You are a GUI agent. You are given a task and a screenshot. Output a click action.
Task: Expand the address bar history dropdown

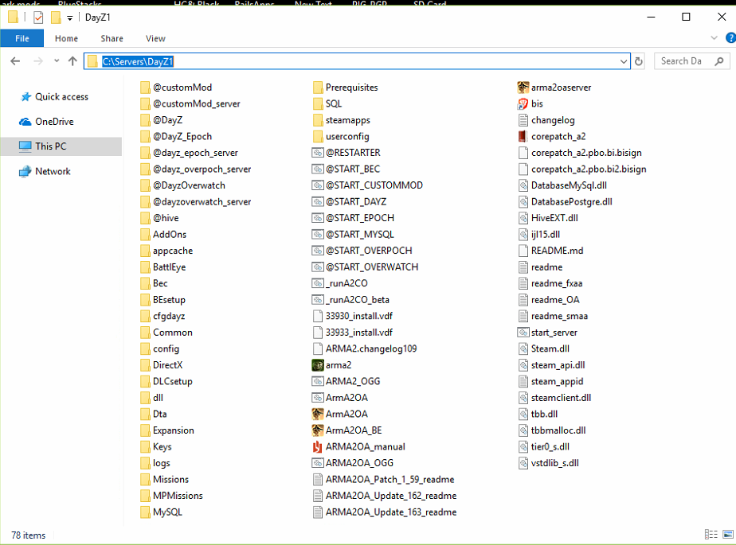coord(624,61)
